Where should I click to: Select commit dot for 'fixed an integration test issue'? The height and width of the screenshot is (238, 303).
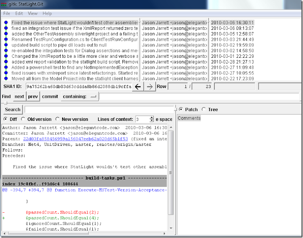tap(6, 28)
